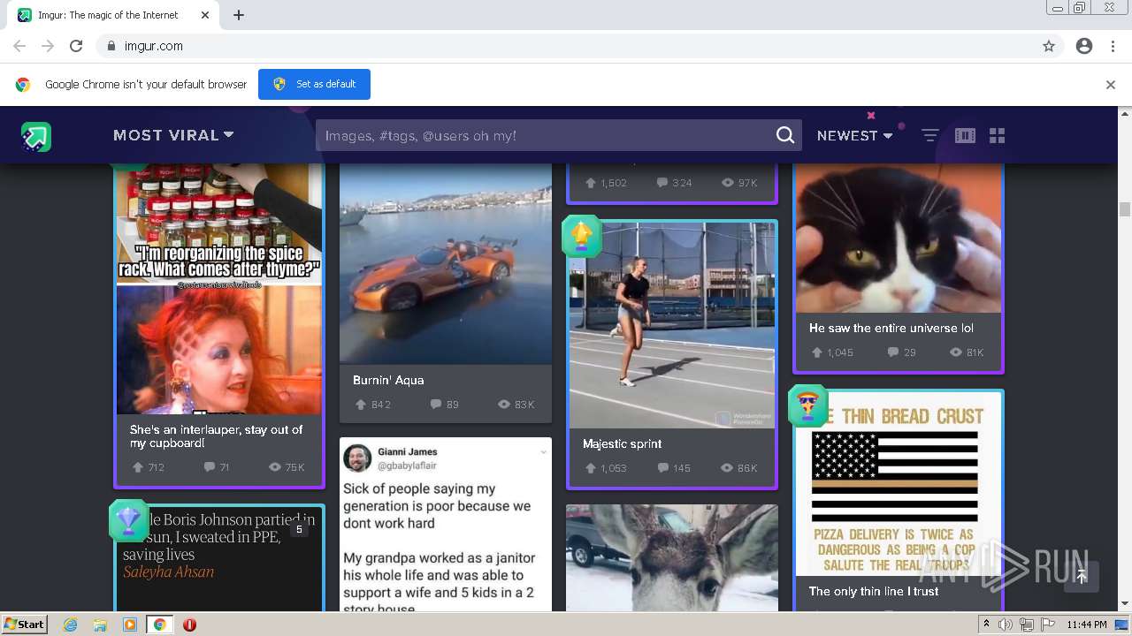Image resolution: width=1132 pixels, height=636 pixels.
Task: Open the deer close-up thumbnail
Action: [672, 558]
